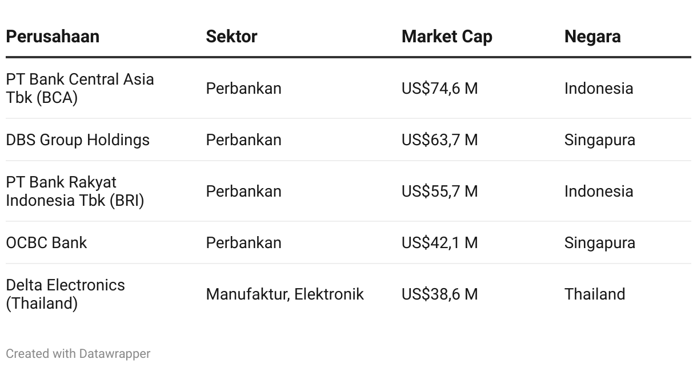The height and width of the screenshot is (367, 697).
Task: Select the OCBC Bank cell
Action: coord(46,242)
